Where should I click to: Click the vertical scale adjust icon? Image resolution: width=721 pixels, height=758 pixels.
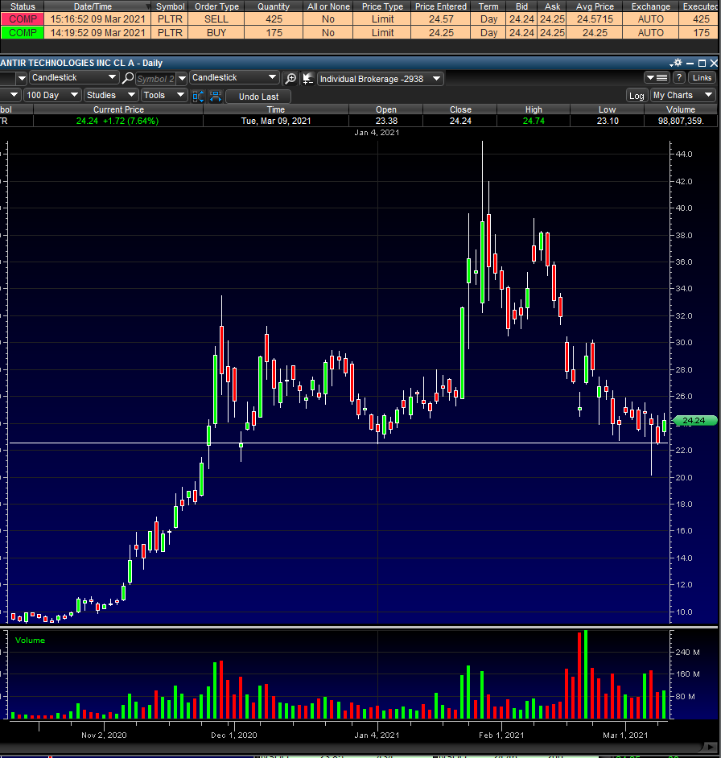point(198,97)
